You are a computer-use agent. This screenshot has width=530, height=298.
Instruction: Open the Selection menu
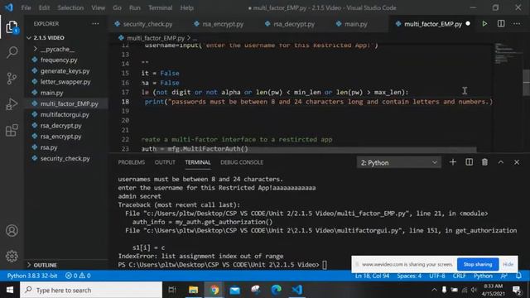point(70,7)
